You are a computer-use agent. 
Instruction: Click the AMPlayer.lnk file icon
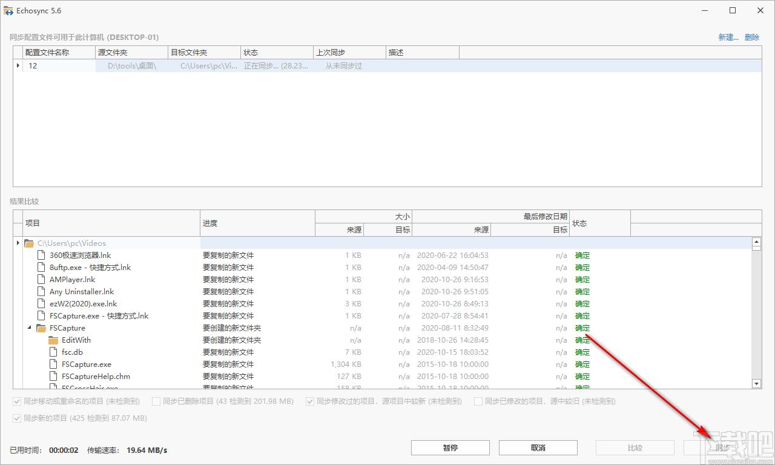click(x=41, y=280)
